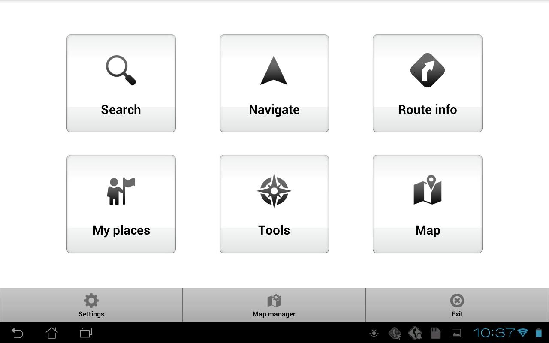Tap the GPS location status icon

[374, 333]
